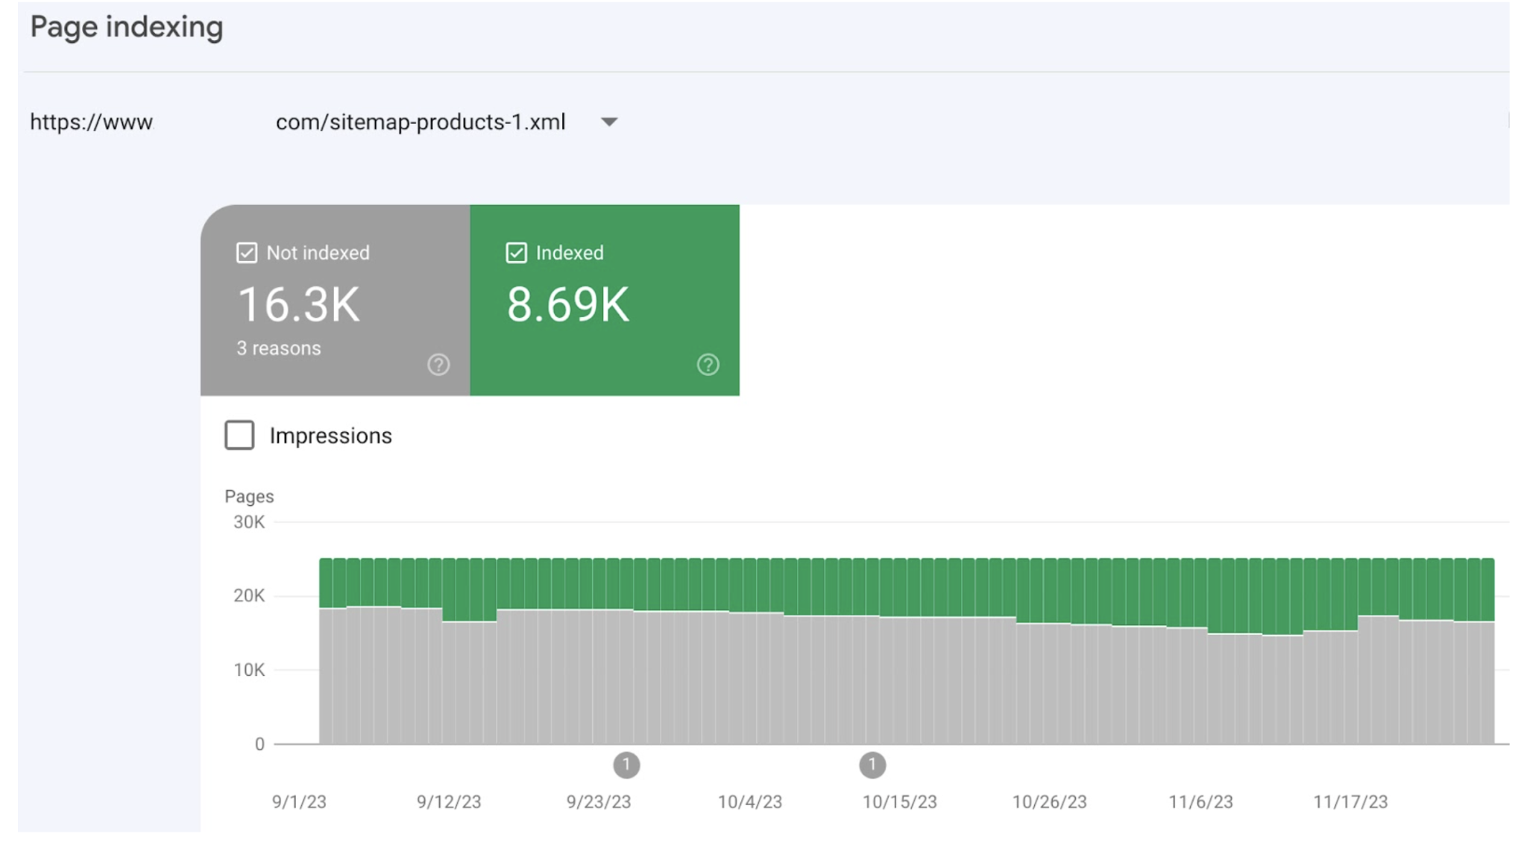Click the first green bar segment in chart
This screenshot has width=1527, height=846.
pyautogui.click(x=327, y=582)
